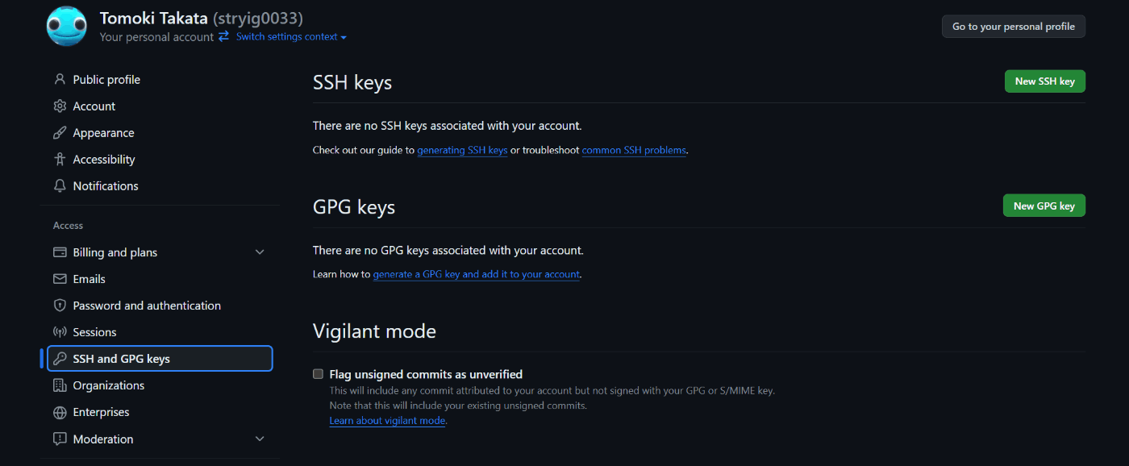Open the generating SSH keys guide link

462,150
